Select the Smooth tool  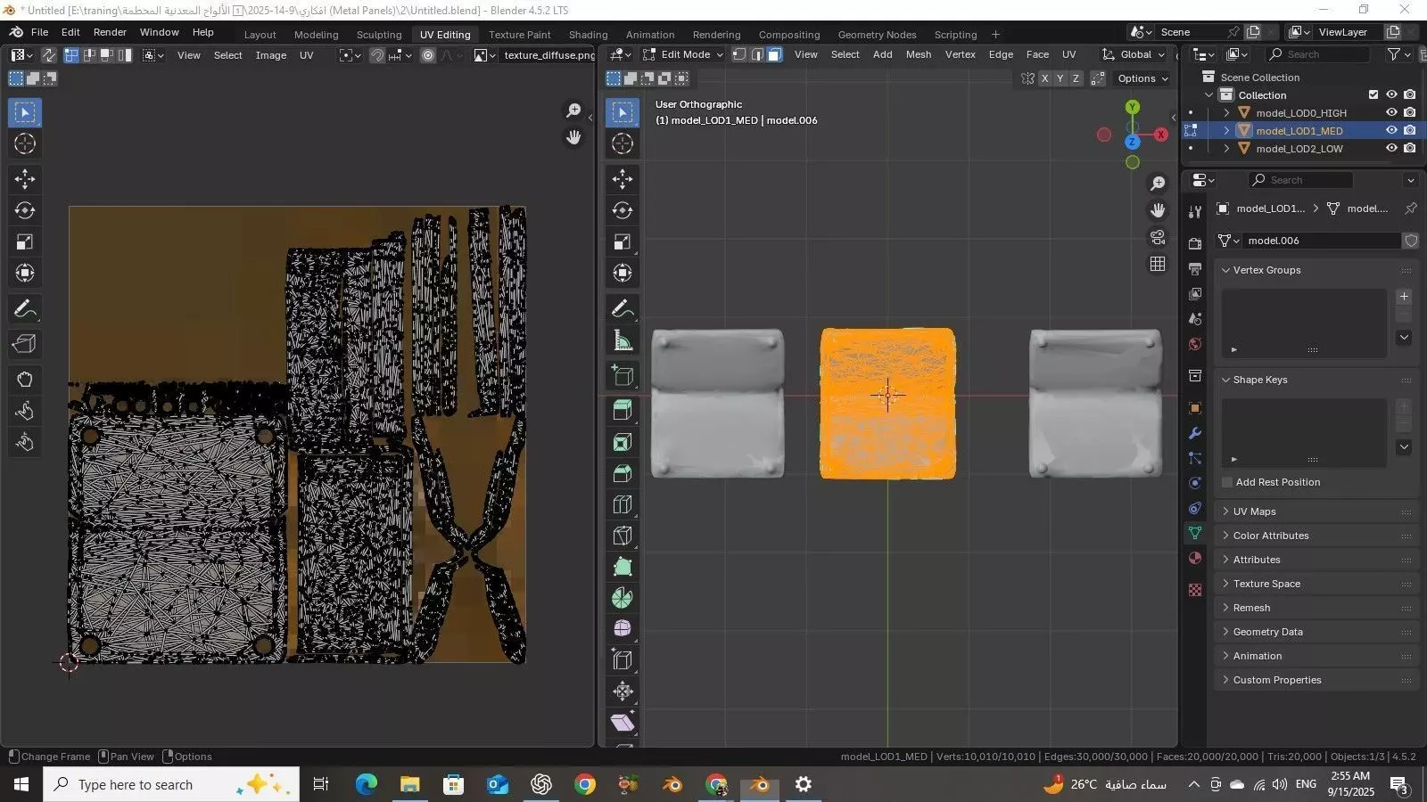coord(623,629)
